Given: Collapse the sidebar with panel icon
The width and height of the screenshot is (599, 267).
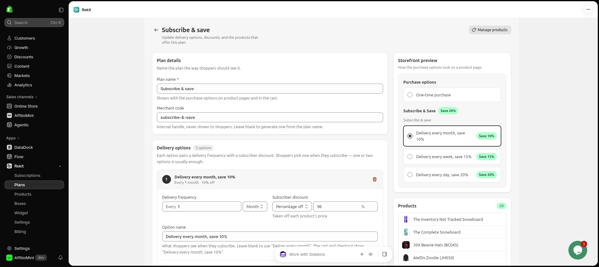Looking at the screenshot, I should [61, 10].
